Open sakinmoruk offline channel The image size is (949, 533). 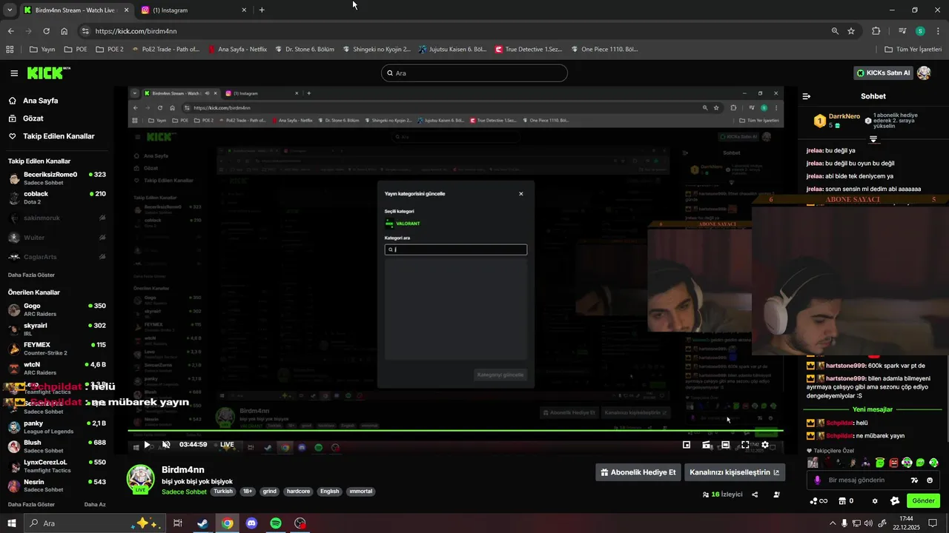pyautogui.click(x=56, y=218)
